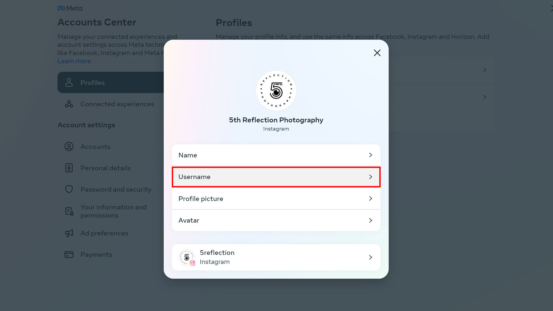
Task: Open the Payments card icon
Action: [69, 255]
